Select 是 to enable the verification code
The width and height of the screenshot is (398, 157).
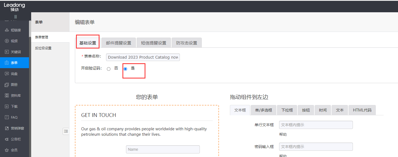coord(125,69)
